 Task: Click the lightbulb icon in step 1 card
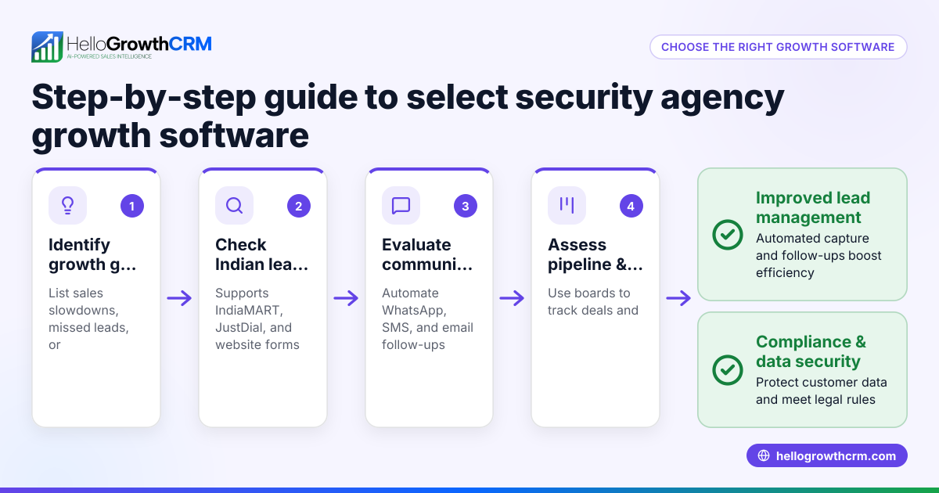click(x=67, y=206)
